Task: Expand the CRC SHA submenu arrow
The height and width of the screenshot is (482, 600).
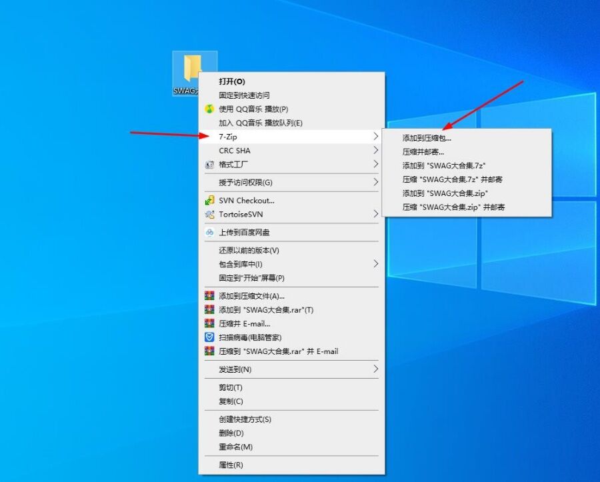Action: [x=375, y=151]
